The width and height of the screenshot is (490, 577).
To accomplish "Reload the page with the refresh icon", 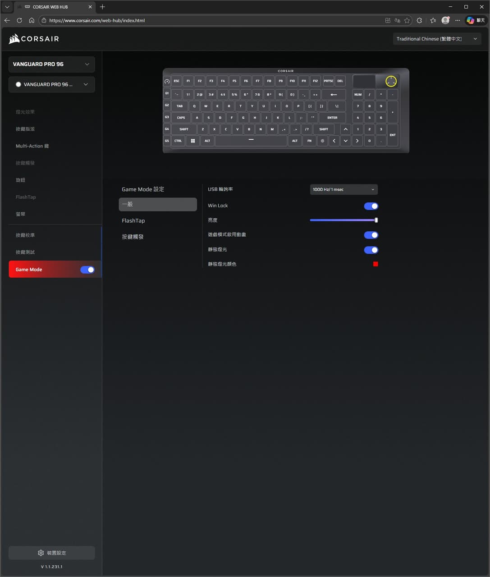I will 19,20.
